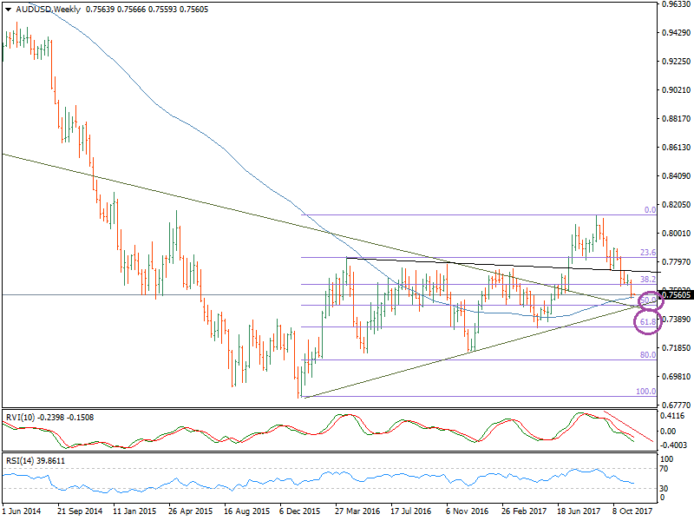Click the 26 Apr 2015 date label
This screenshot has width=694, height=521.
click(x=190, y=511)
